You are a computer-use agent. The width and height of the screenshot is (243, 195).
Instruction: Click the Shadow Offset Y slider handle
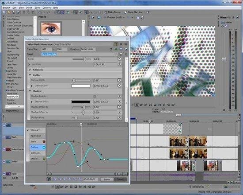pyautogui.click(x=83, y=112)
